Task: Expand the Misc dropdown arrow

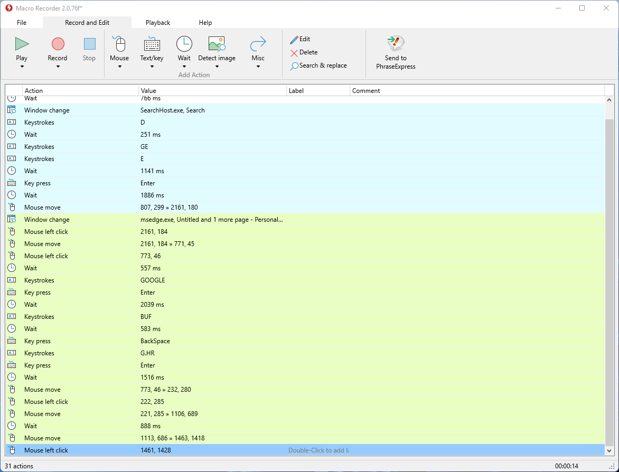Action: click(258, 67)
